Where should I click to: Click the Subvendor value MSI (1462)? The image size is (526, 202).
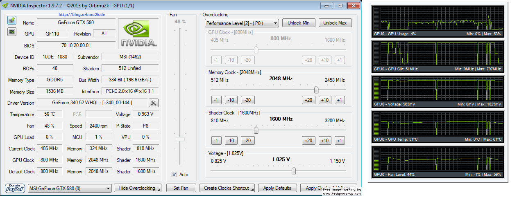point(130,57)
